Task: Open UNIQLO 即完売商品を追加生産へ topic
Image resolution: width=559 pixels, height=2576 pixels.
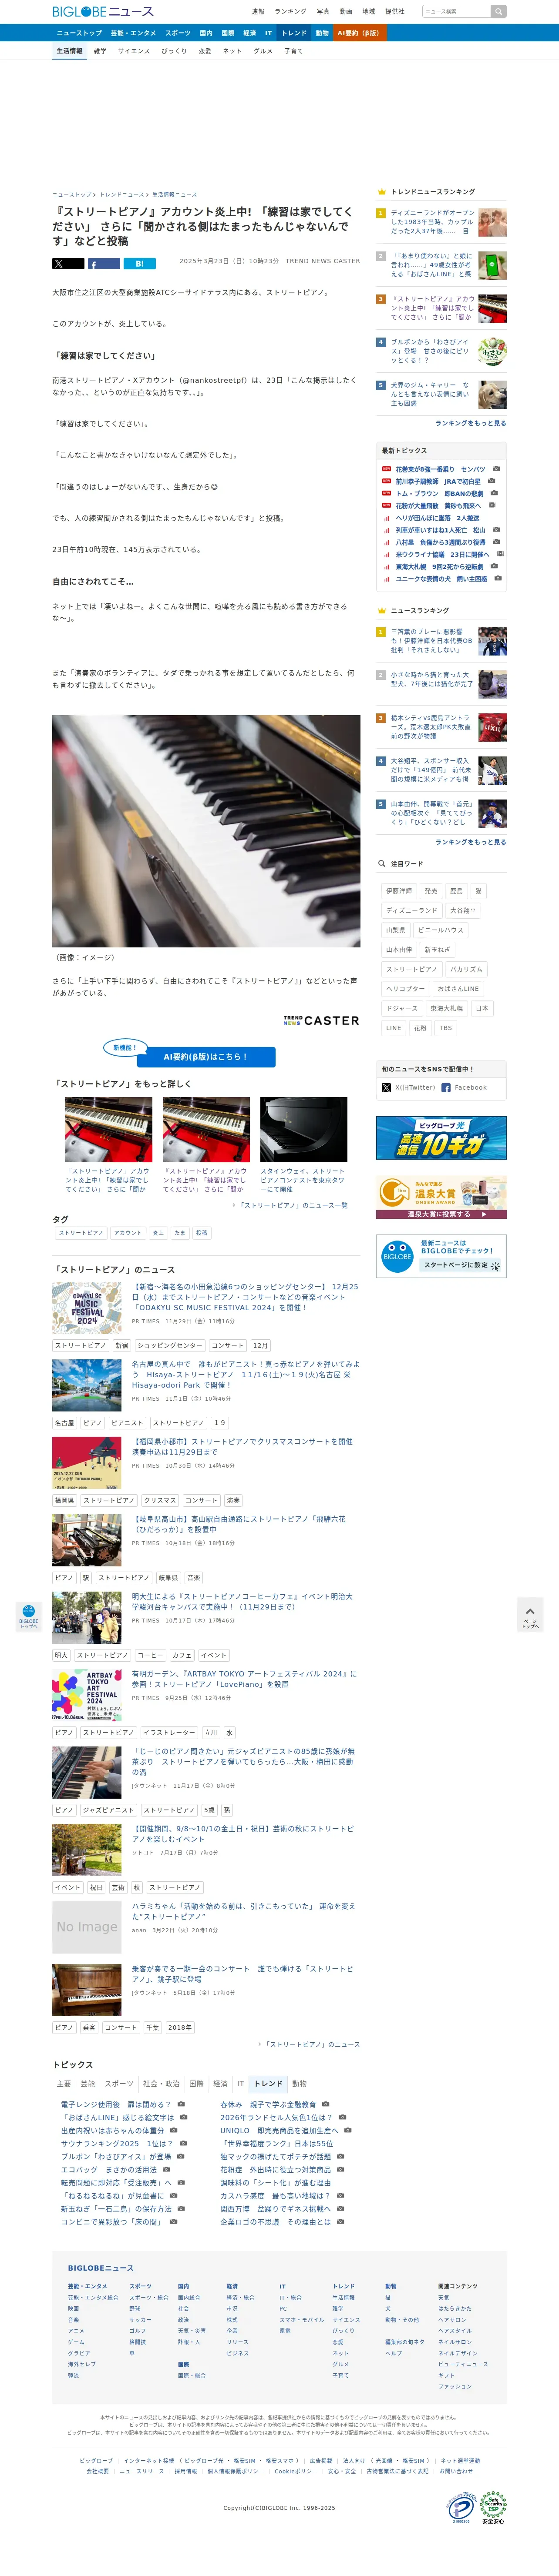Action: 279,2130
